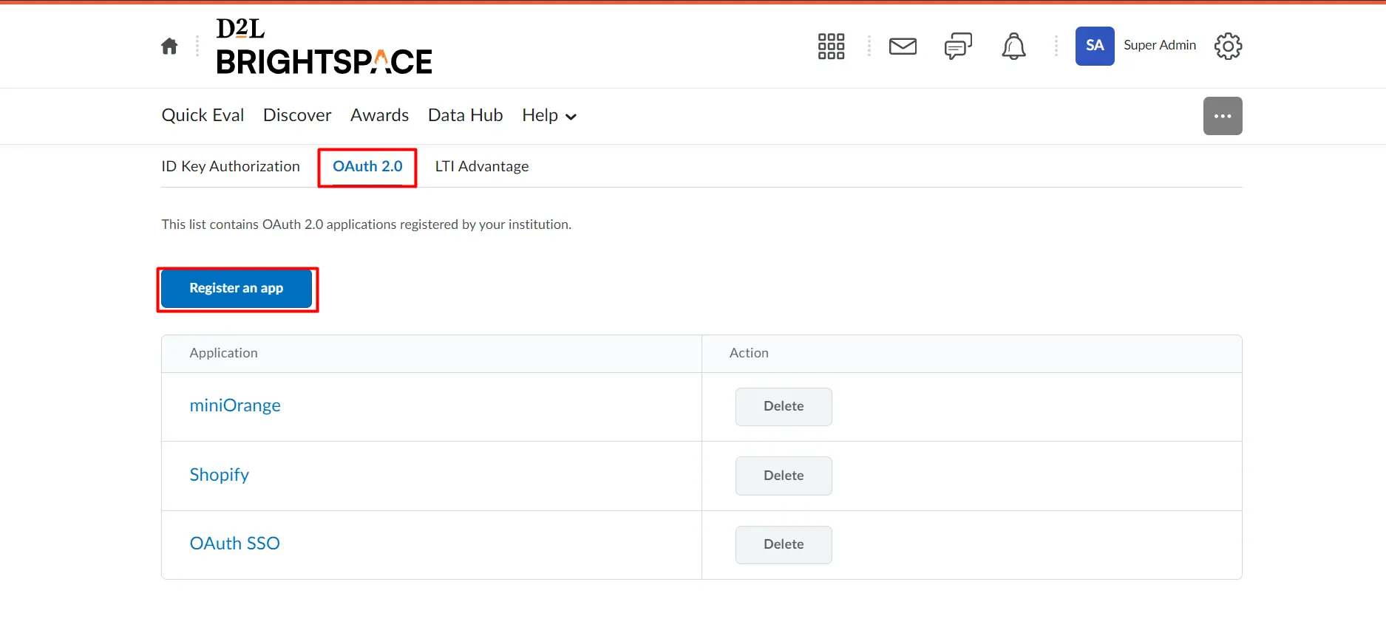
Task: Open the OAuth SSO application link
Action: pyautogui.click(x=234, y=544)
